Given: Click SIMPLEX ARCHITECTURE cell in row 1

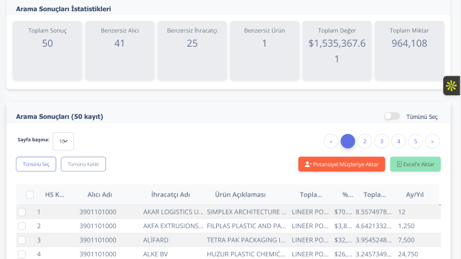Looking at the screenshot, I should (x=247, y=212).
